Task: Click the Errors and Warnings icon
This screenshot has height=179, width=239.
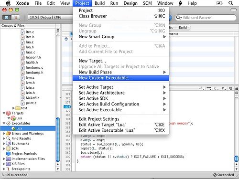Action: 8,133
